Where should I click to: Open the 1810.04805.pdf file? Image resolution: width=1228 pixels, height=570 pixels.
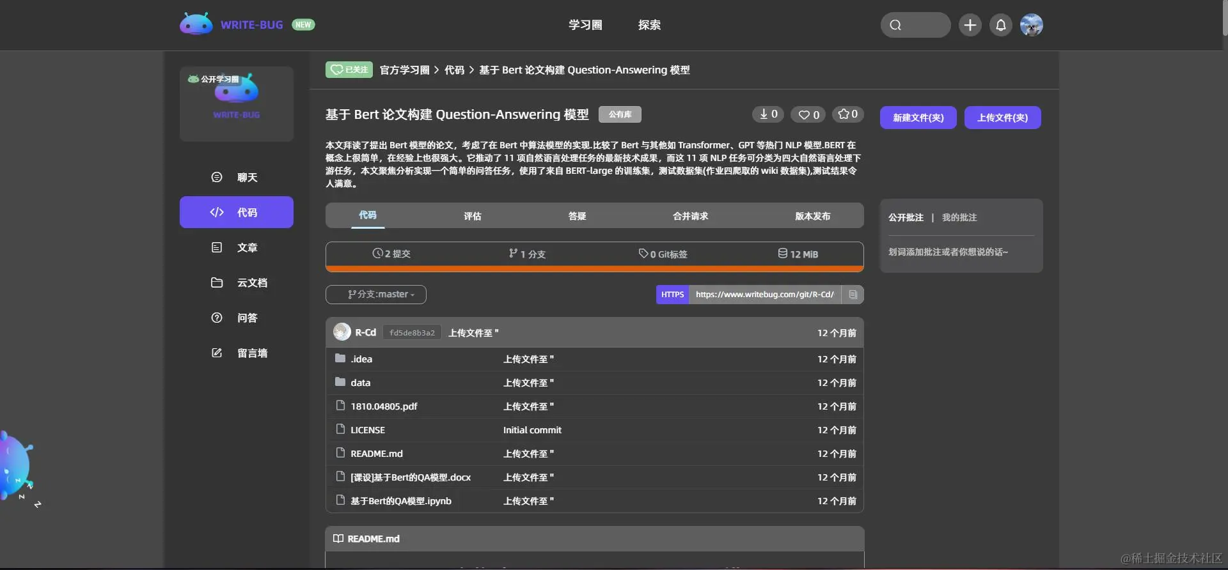pyautogui.click(x=384, y=406)
